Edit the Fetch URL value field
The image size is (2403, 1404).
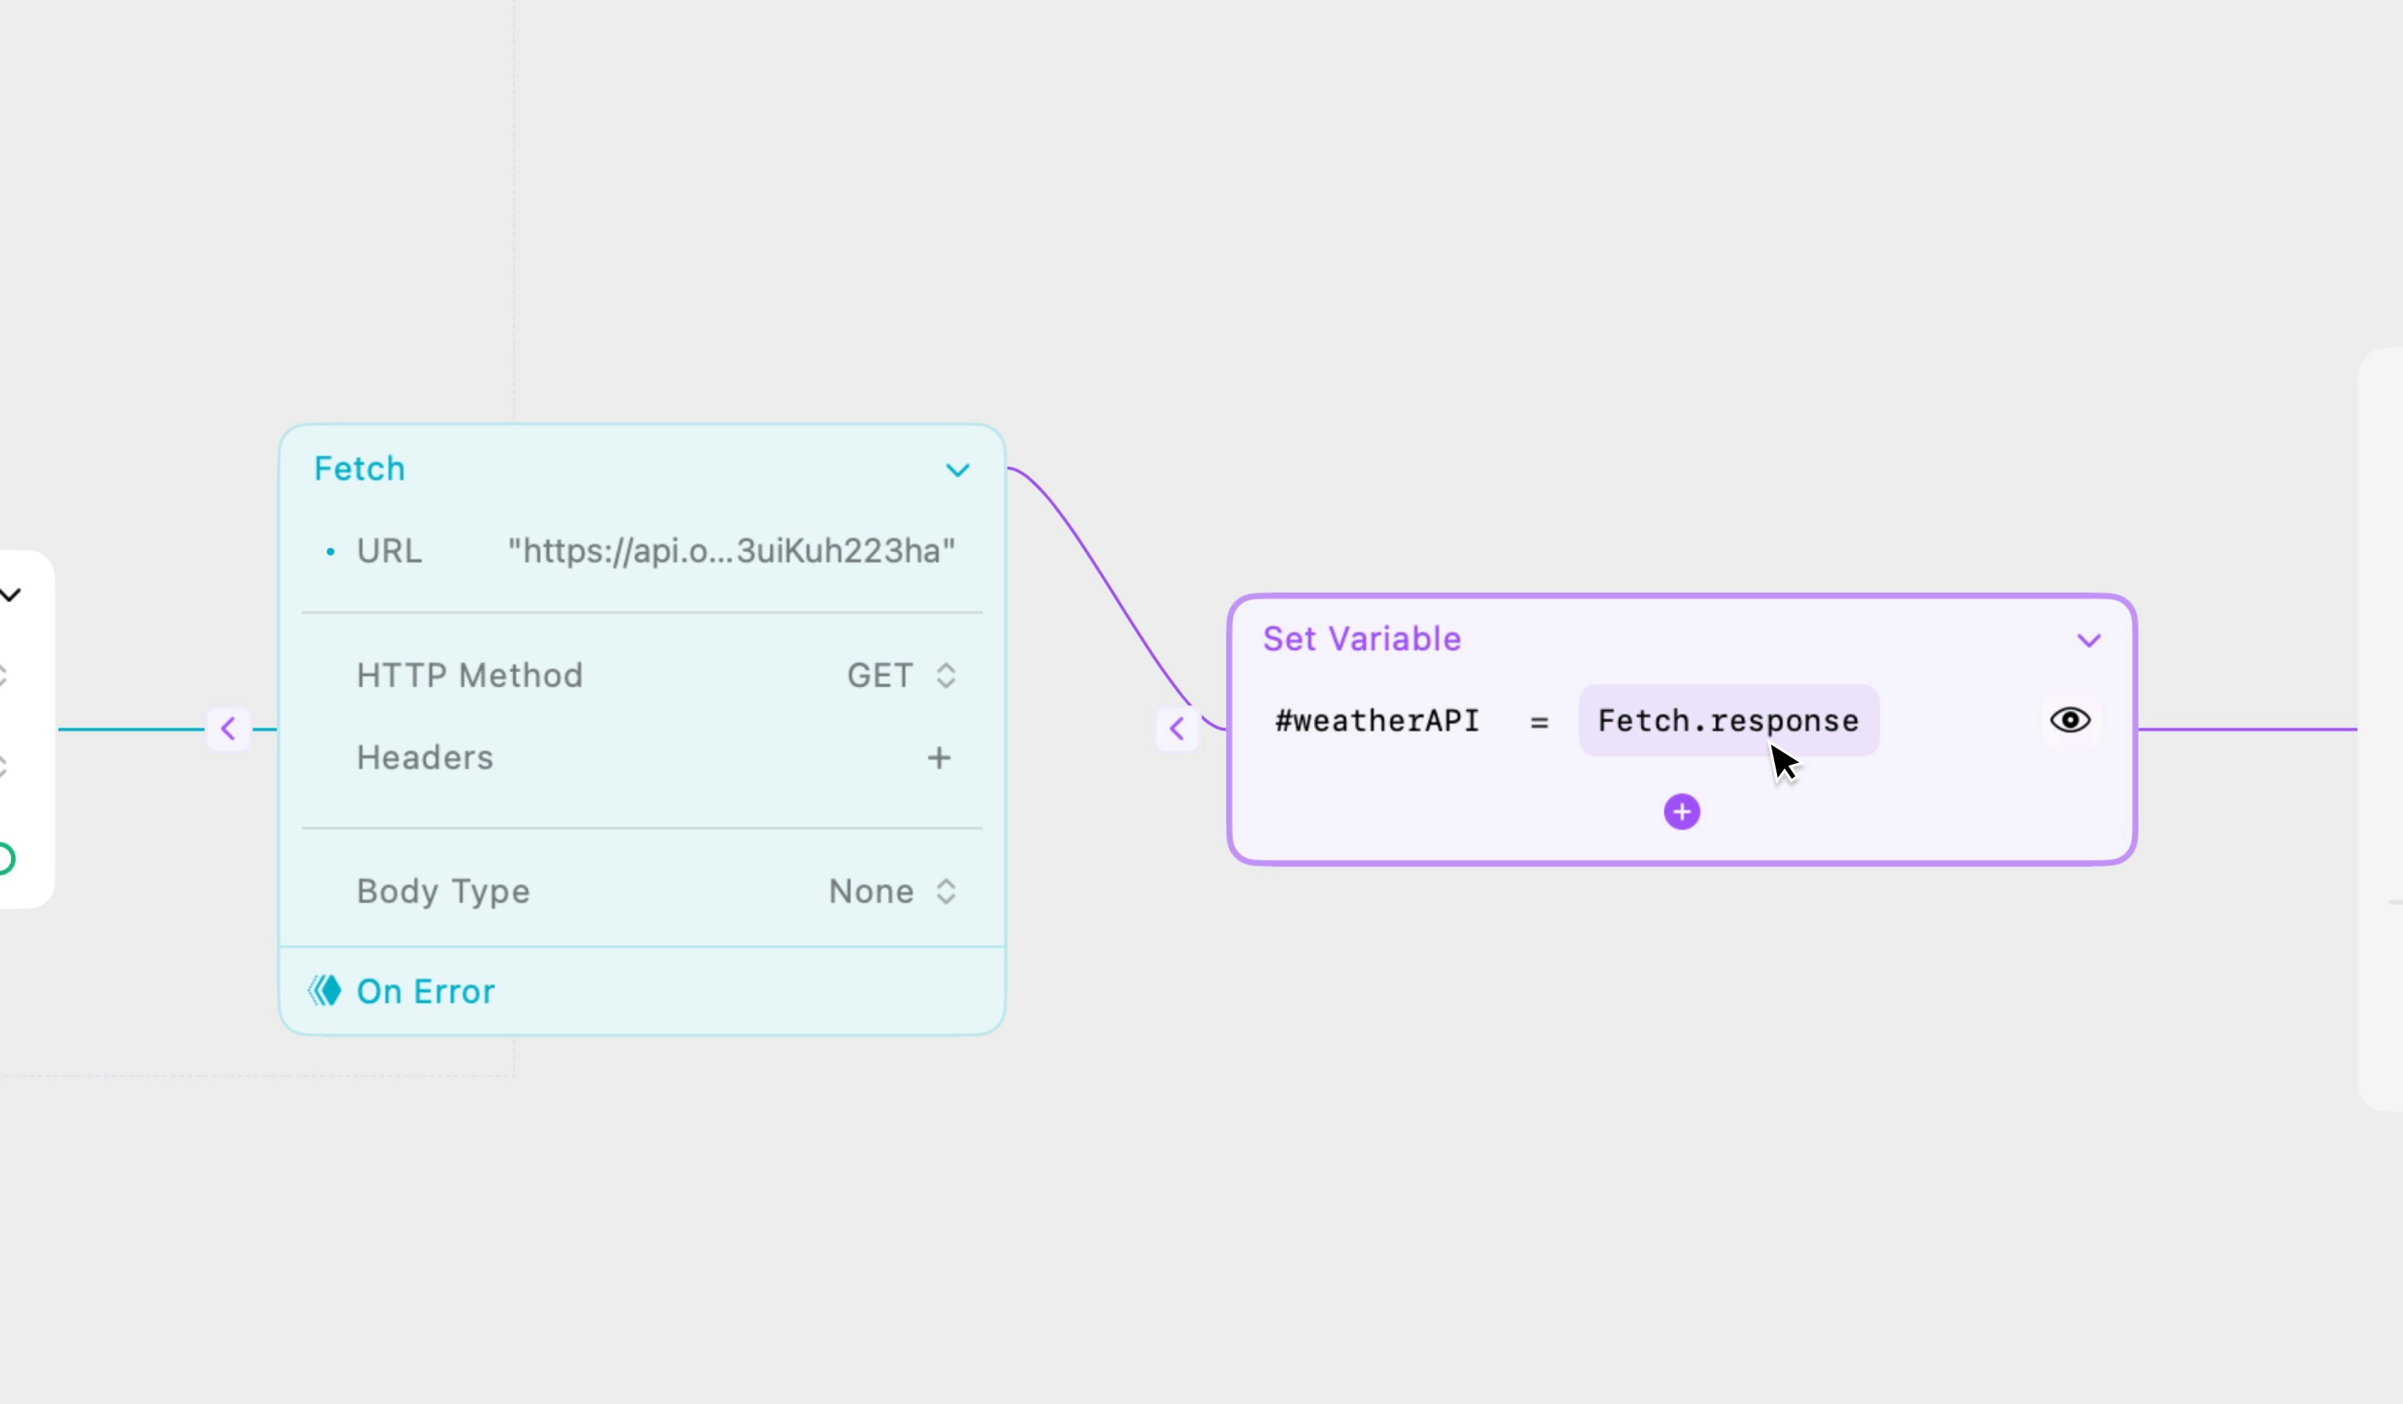tap(730, 551)
